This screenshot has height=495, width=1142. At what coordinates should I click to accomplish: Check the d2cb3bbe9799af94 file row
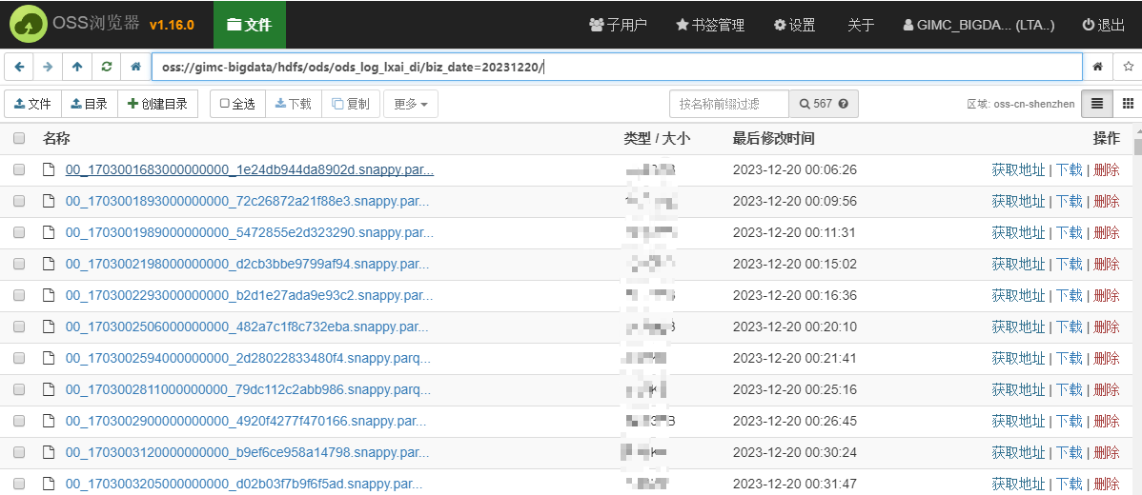[x=19, y=264]
